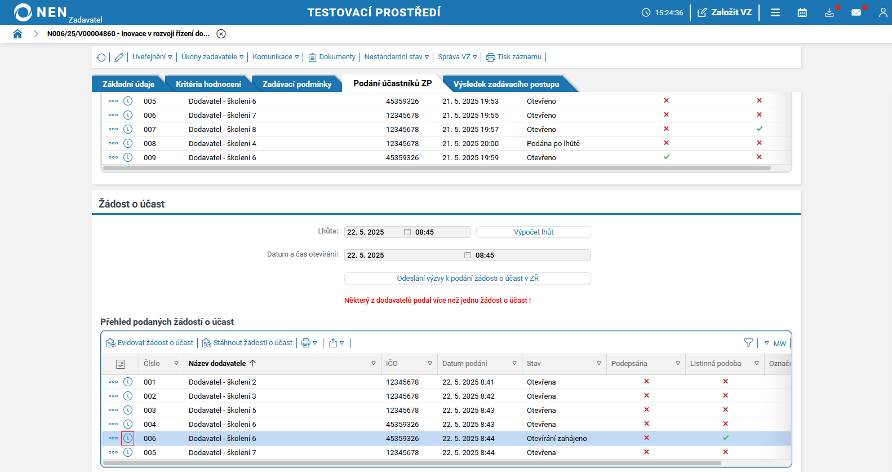This screenshot has height=472, width=892.
Task: Open the calendar icon in header
Action: coord(802,12)
